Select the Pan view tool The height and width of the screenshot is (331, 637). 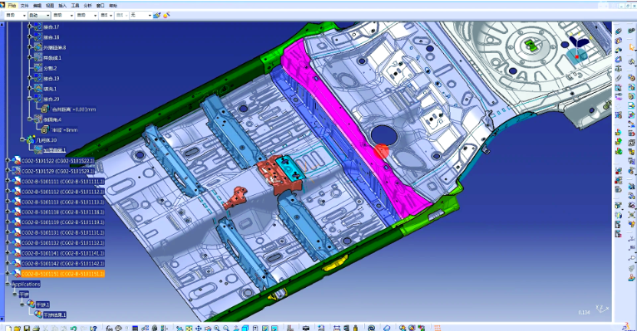198,329
